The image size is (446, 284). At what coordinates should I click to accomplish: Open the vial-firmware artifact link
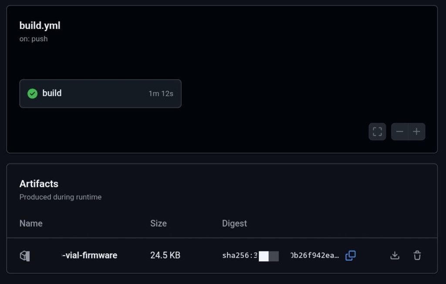pyautogui.click(x=90, y=255)
